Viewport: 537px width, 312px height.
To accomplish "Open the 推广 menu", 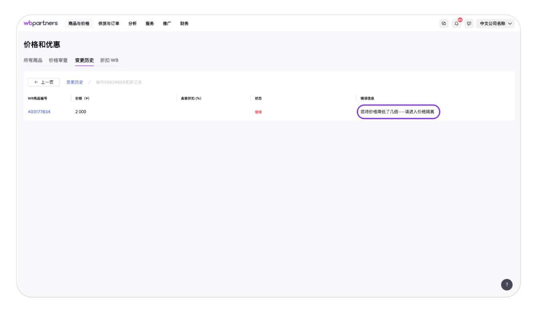I will pyautogui.click(x=167, y=24).
